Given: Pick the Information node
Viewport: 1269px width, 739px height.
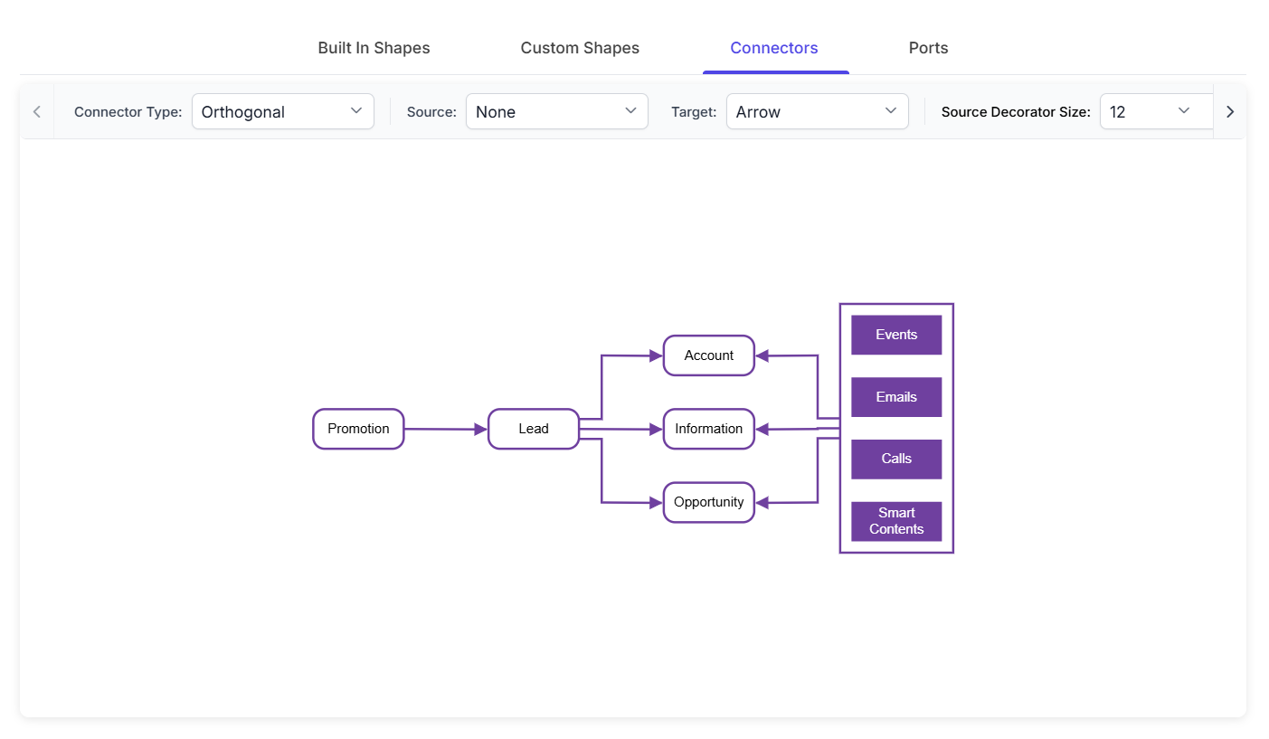Looking at the screenshot, I should point(709,429).
